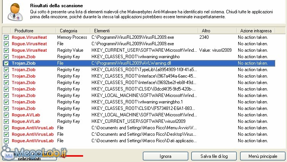Select the HKEY_CURRENT_USER\SOFTWARE\virusrl2009 path text
Viewport: 287px width, 162px height.
click(x=138, y=121)
